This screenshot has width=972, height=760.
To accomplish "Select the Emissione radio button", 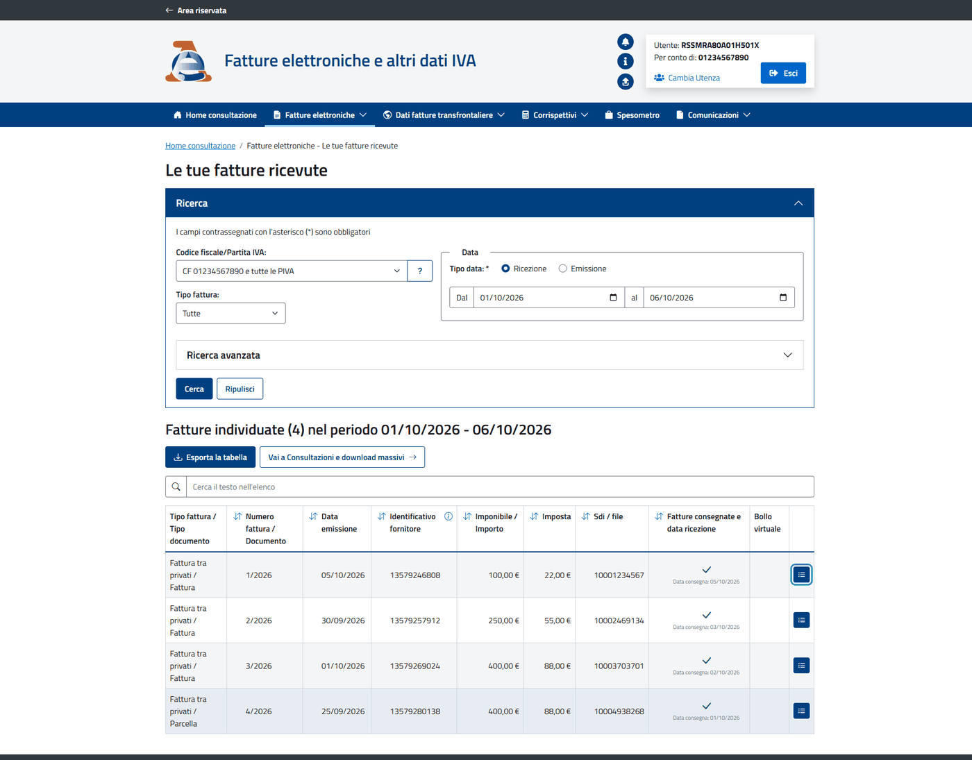I will click(563, 269).
